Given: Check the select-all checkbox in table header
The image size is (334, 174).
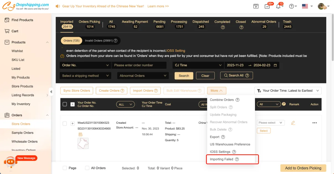Looking at the screenshot, I should pos(65,104).
